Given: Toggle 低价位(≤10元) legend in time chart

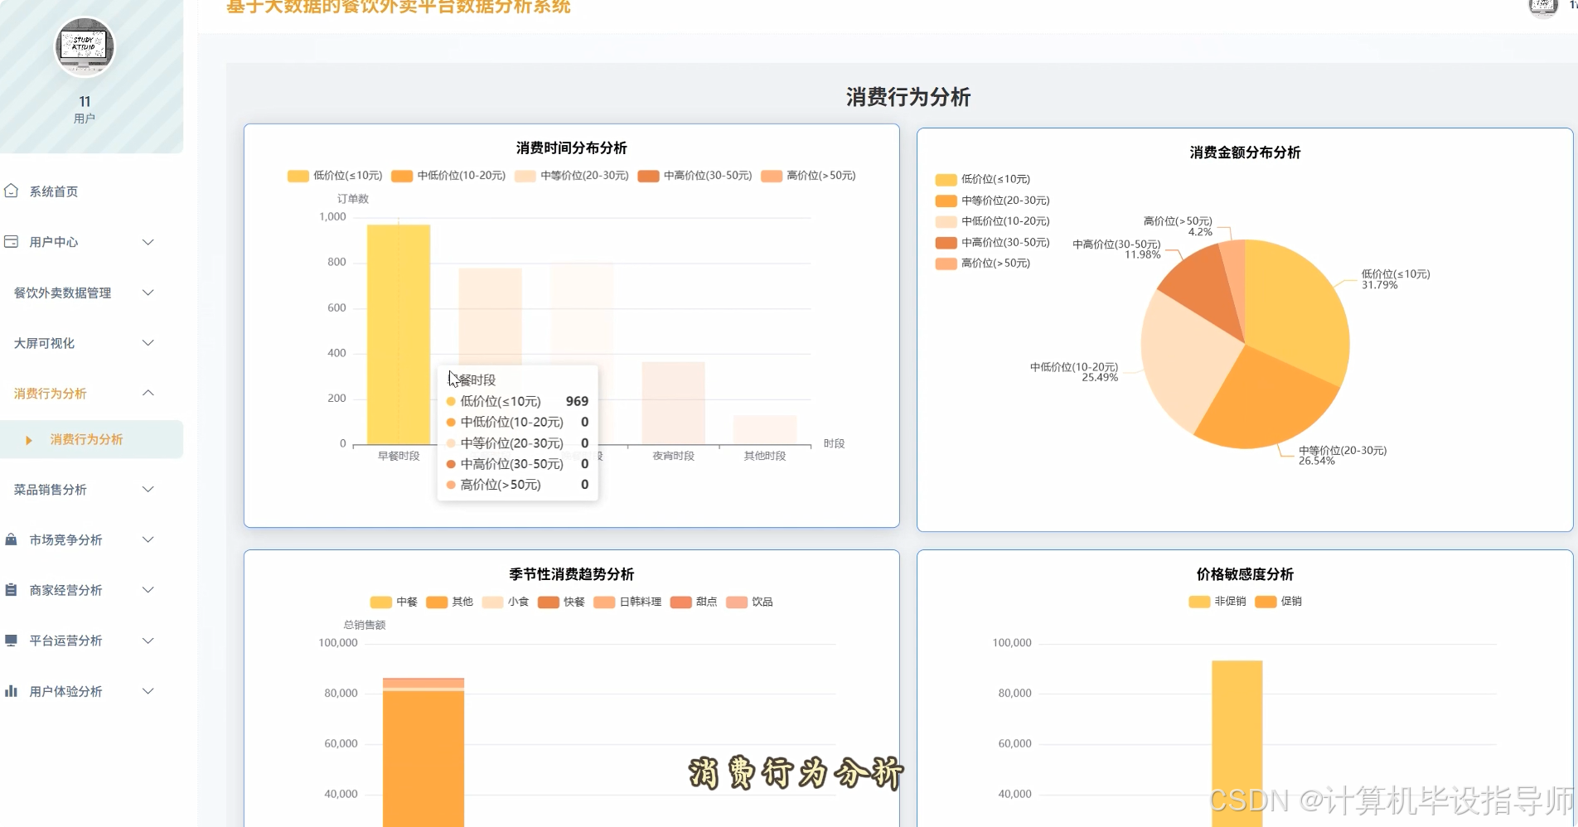Looking at the screenshot, I should 335,176.
